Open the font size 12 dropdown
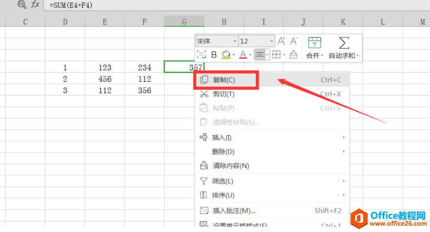This screenshot has height=232, width=430. click(x=271, y=41)
